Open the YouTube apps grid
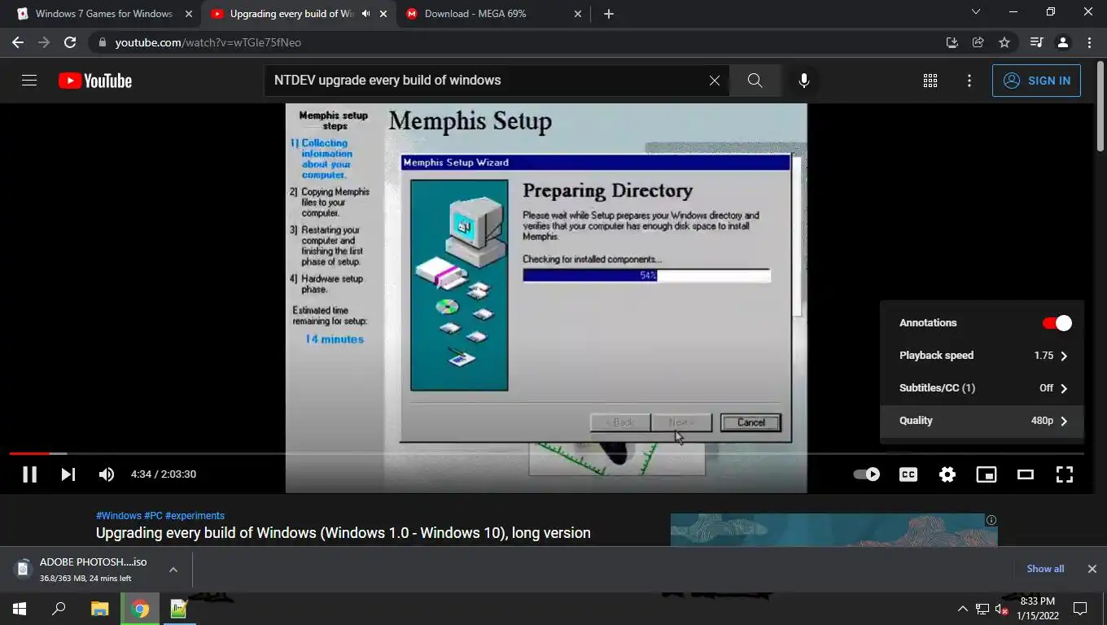The image size is (1107, 625). [x=930, y=81]
